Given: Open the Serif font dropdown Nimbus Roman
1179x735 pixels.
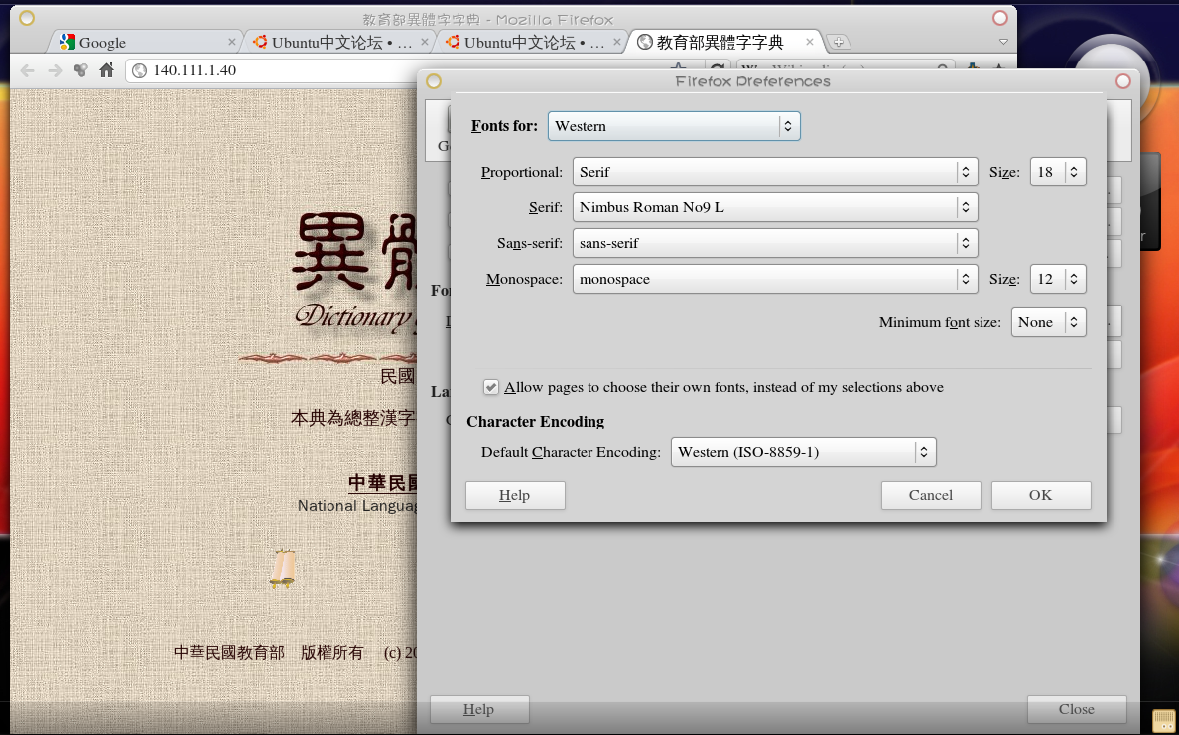Looking at the screenshot, I should point(774,207).
